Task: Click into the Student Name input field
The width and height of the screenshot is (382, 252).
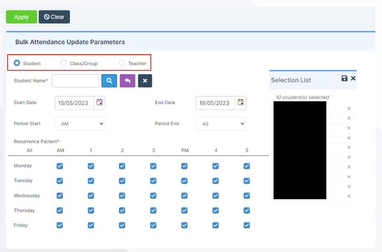Action: click(x=75, y=81)
